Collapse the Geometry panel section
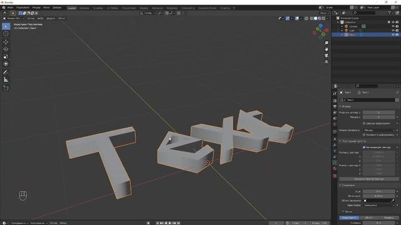This screenshot has width=401, height=225. point(340,186)
